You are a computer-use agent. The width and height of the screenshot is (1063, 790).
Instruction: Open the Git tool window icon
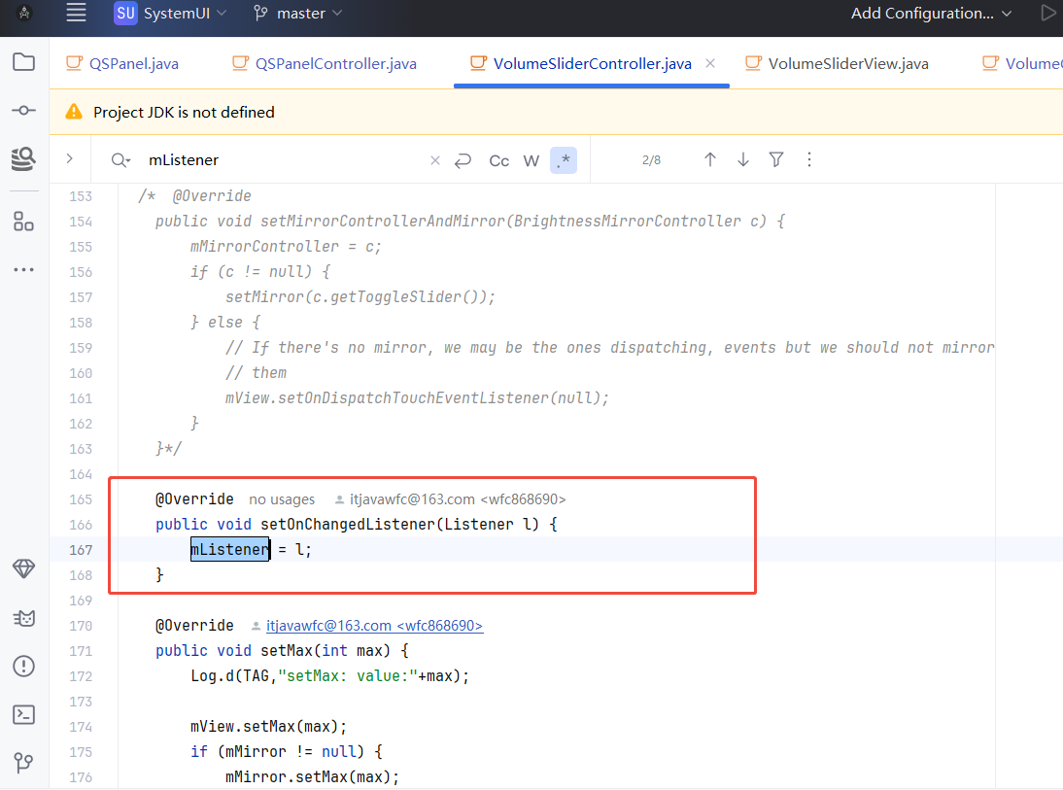[23, 763]
